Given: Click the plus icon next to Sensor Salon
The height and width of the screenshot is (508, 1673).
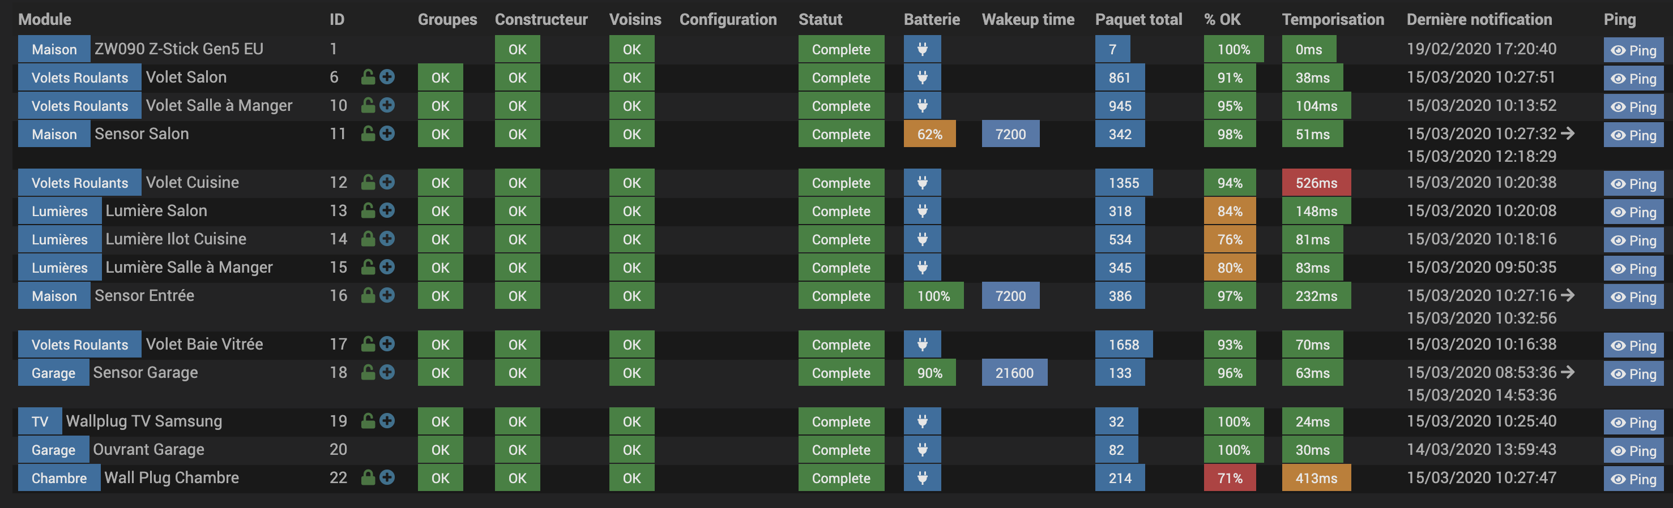Looking at the screenshot, I should pos(387,134).
